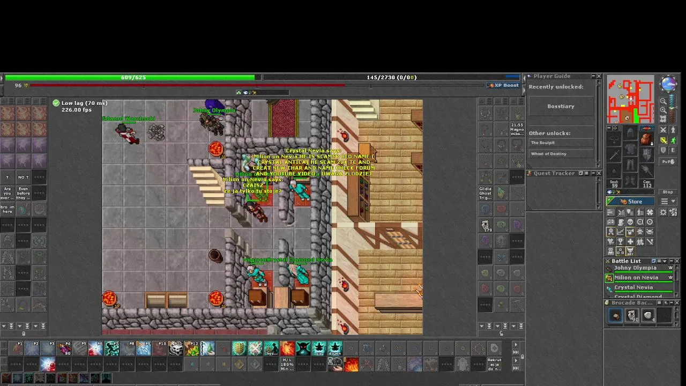
Task: Zoom in the minimap
Action: (663, 110)
